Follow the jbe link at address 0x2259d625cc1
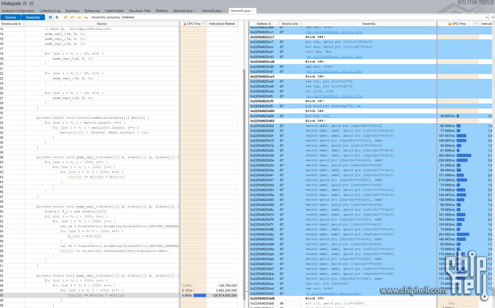This screenshot has width=495, height=308. point(334,32)
